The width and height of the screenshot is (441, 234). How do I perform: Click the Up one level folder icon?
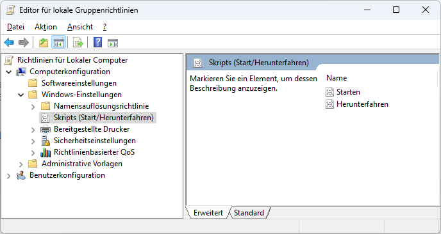tap(44, 43)
